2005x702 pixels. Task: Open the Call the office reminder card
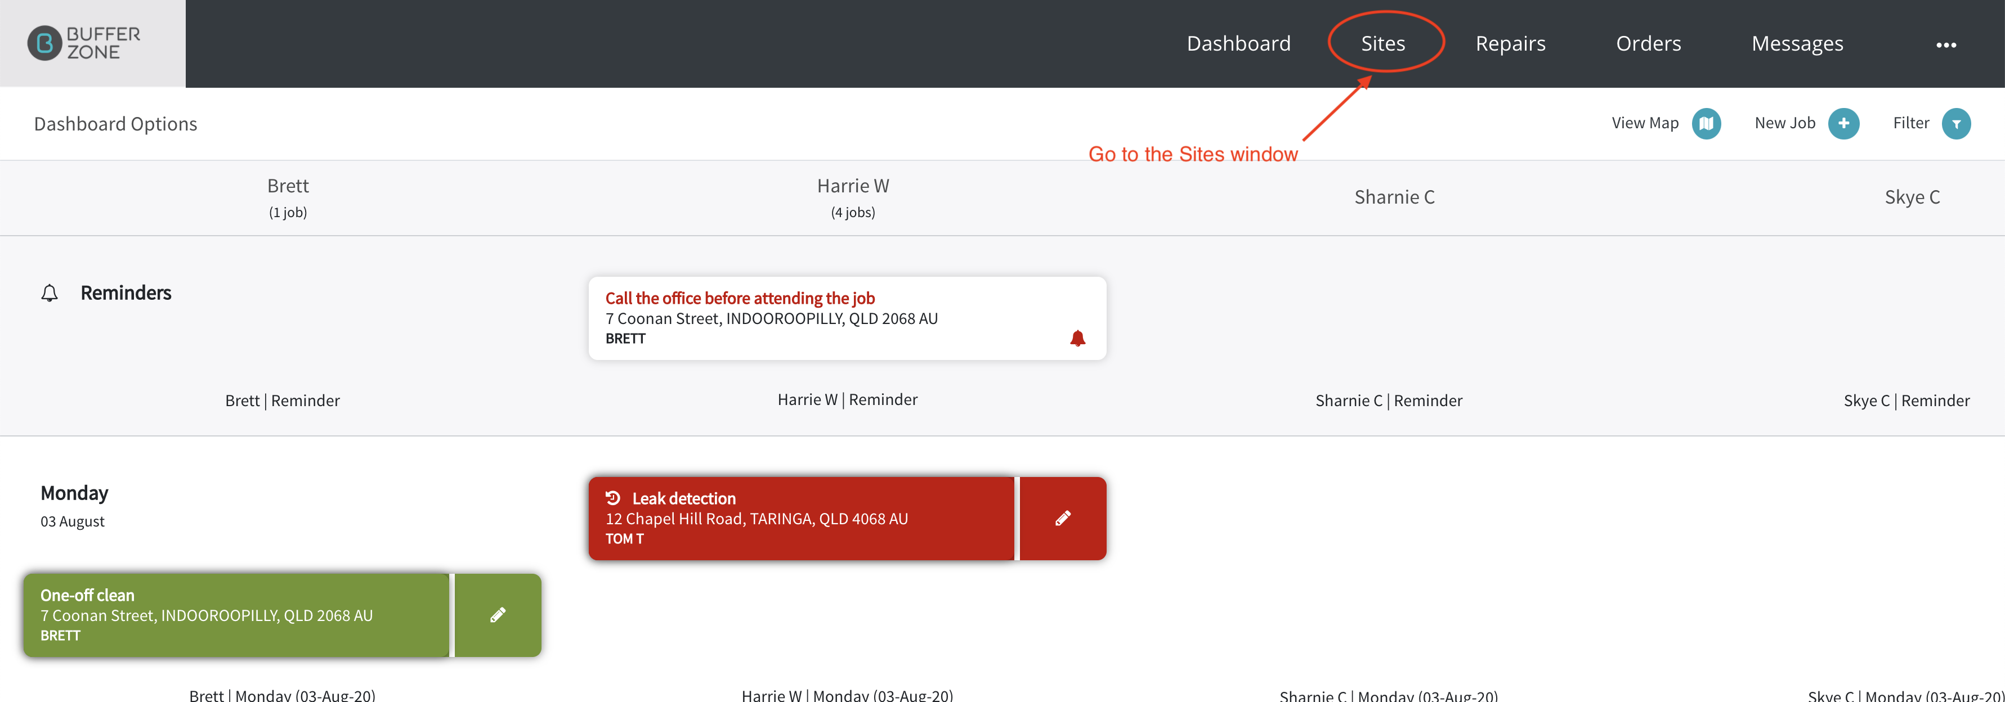(847, 318)
